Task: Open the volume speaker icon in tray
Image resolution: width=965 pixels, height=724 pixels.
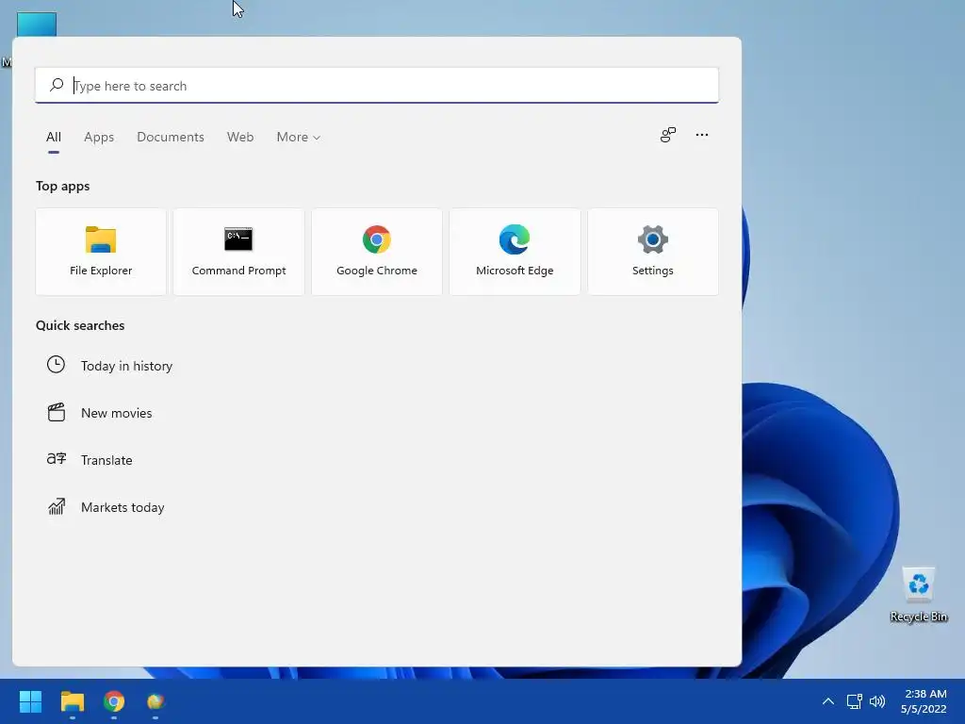Action: tap(877, 701)
